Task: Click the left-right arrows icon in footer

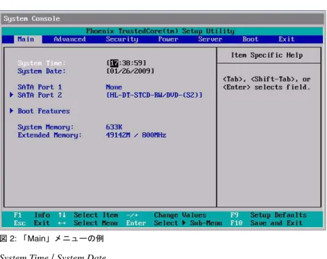Action: tap(62, 223)
